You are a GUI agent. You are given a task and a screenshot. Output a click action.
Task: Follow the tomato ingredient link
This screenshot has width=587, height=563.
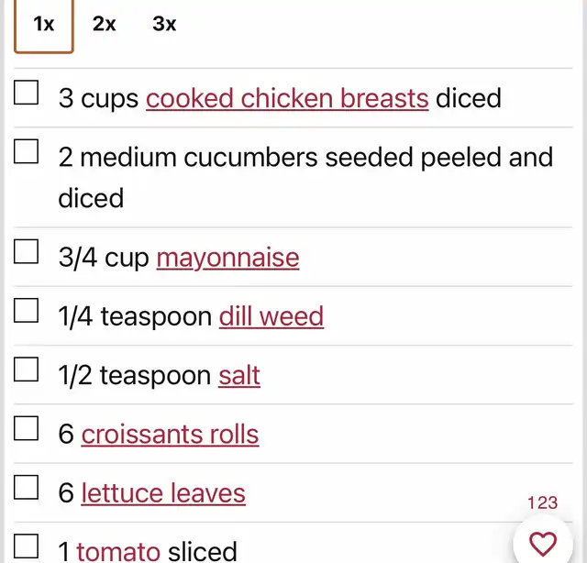(118, 552)
